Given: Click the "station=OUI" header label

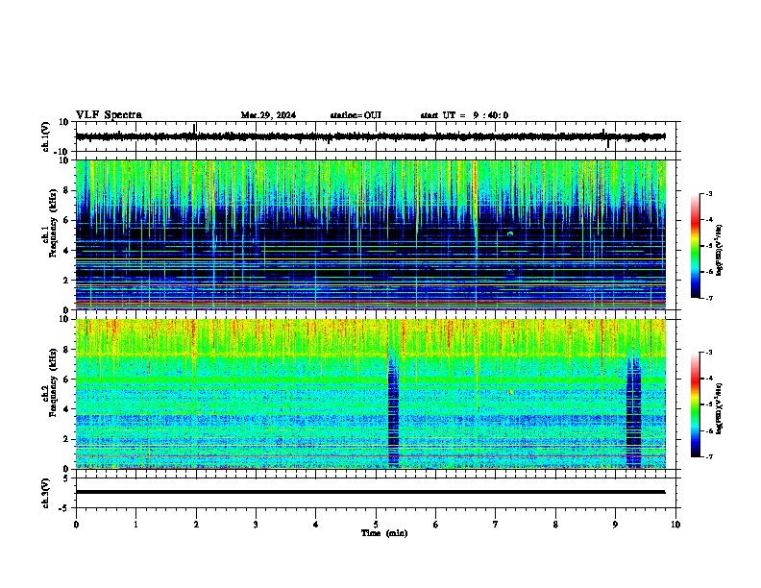Looking at the screenshot, I should coord(356,115).
